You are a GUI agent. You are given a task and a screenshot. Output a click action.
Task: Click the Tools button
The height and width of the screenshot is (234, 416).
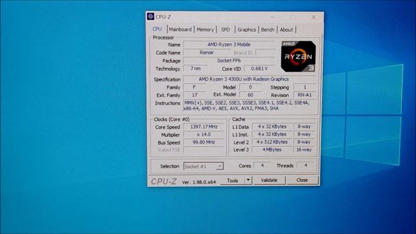233,181
